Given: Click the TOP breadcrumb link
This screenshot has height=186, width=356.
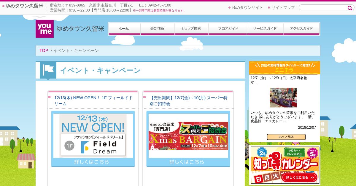Looking at the screenshot, I should point(44,50).
